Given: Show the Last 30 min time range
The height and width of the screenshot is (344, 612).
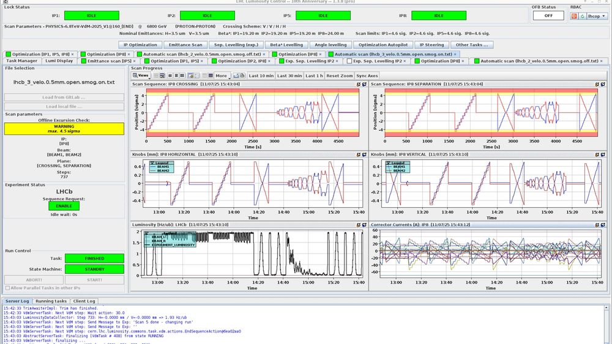Looking at the screenshot, I should (289, 76).
